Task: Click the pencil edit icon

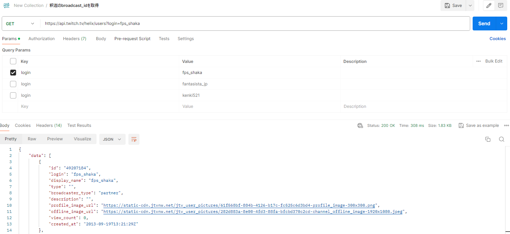Action: [489, 6]
